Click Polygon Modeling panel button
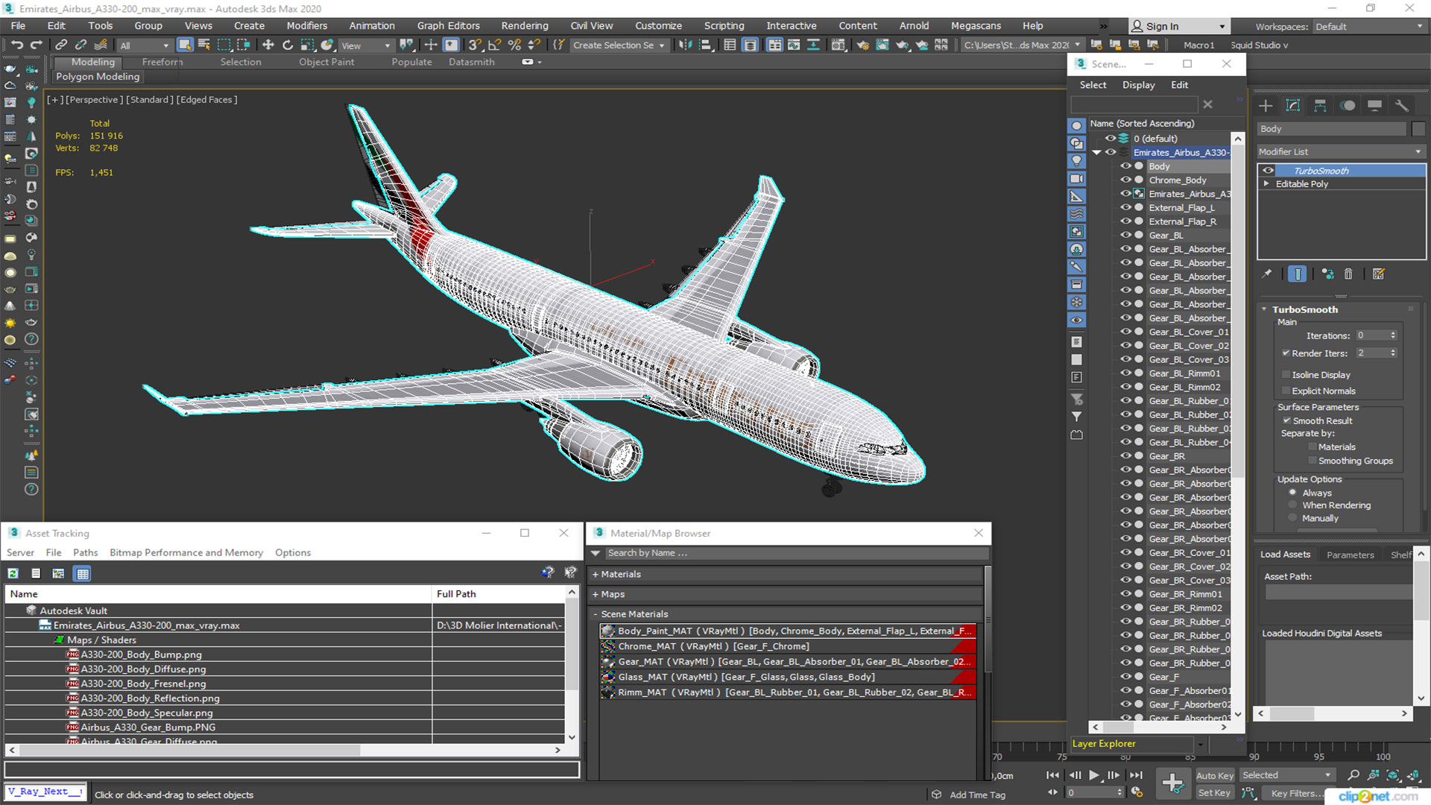 point(98,76)
